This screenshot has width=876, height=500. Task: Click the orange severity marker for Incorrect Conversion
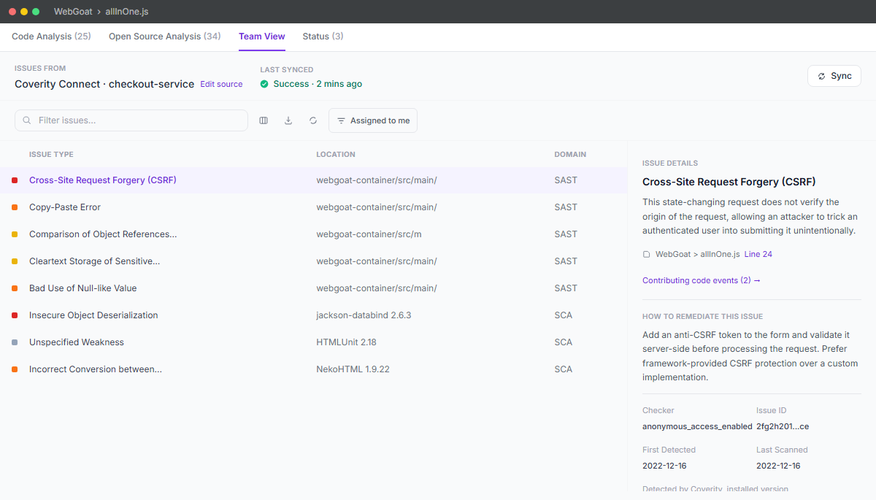pos(15,369)
